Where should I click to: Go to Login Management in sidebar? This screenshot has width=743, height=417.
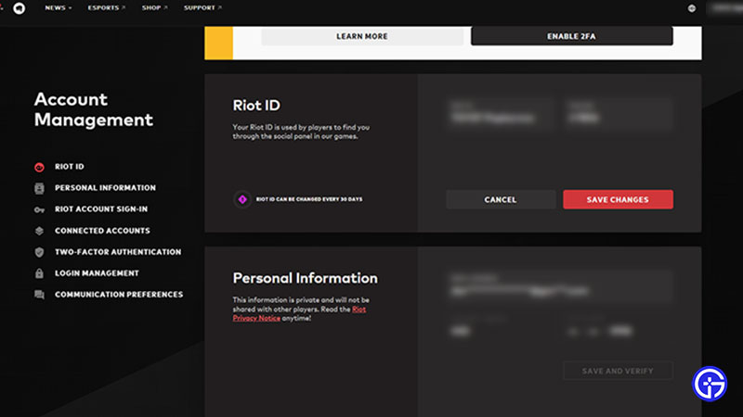click(x=97, y=273)
